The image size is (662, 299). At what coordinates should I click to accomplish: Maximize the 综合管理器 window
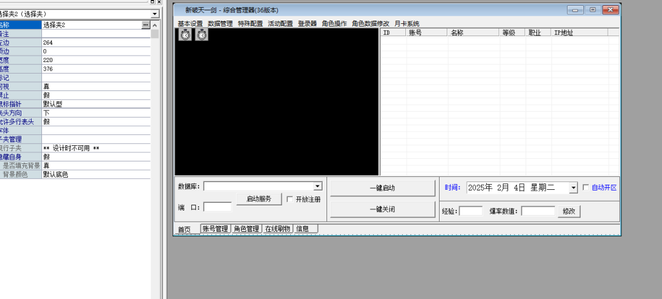click(x=593, y=10)
